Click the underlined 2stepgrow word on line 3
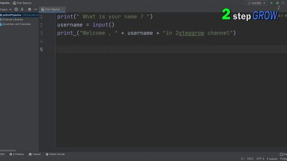 click(190, 33)
